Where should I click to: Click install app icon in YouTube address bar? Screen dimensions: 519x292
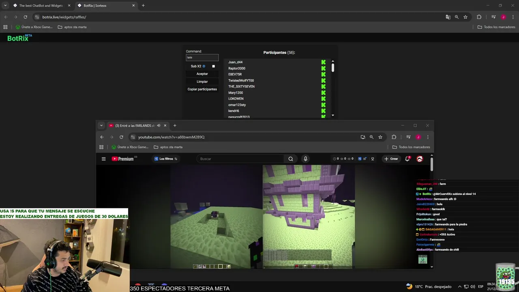click(363, 137)
